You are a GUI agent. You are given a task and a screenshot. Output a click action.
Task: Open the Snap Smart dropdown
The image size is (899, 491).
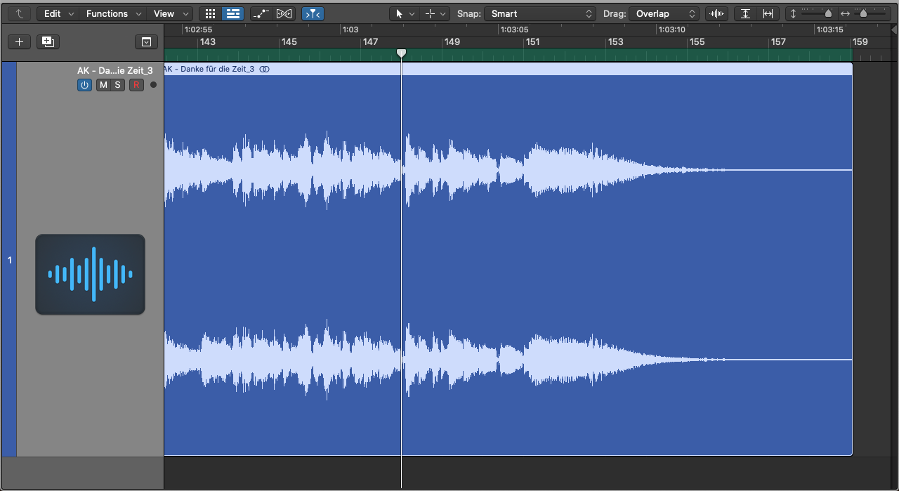[x=540, y=13]
